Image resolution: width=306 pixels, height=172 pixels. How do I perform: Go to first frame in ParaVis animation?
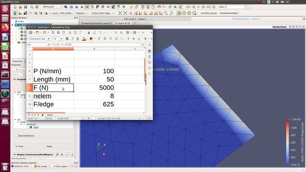coord(188,7)
